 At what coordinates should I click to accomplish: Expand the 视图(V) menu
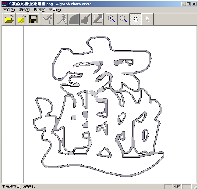pos(39,10)
